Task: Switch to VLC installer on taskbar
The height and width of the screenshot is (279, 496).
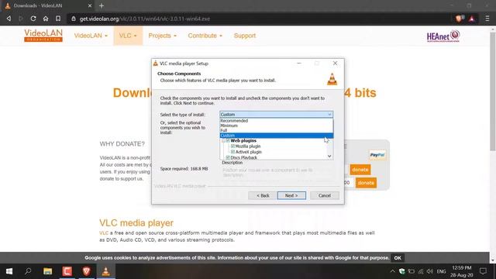Action: [x=105, y=271]
